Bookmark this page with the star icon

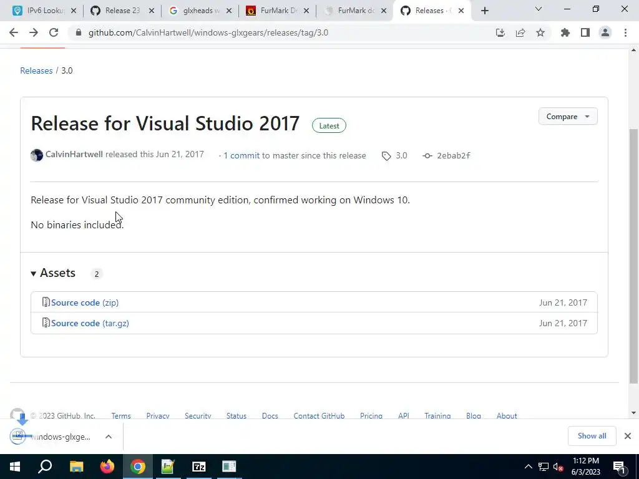tap(540, 32)
